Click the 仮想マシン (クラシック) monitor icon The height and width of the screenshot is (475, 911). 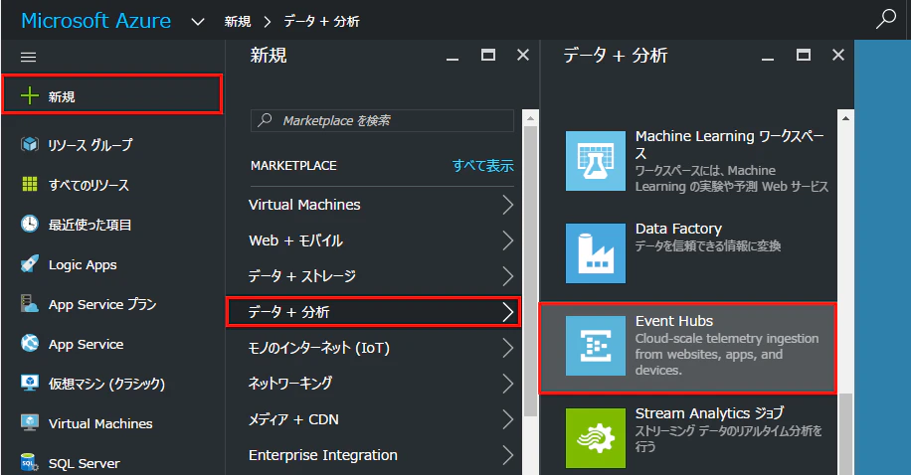[x=30, y=384]
